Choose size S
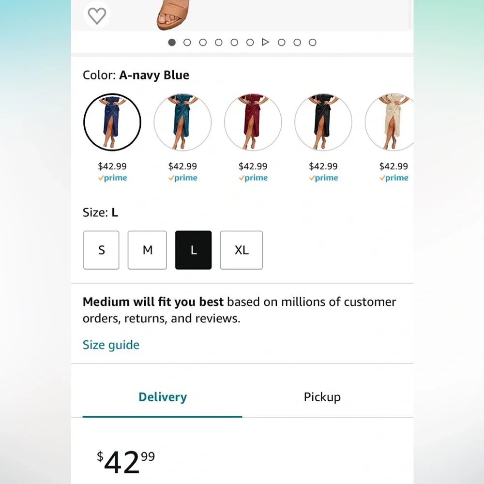This screenshot has height=484, width=484. pos(101,250)
